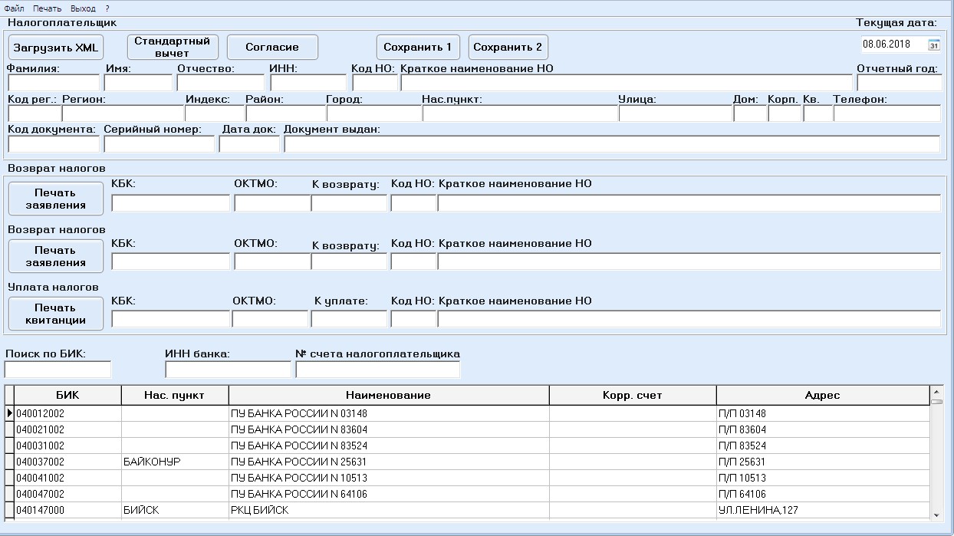Select the РКЦ БИЙСК bank name cell
The width and height of the screenshot is (954, 536).
pyautogui.click(x=389, y=510)
